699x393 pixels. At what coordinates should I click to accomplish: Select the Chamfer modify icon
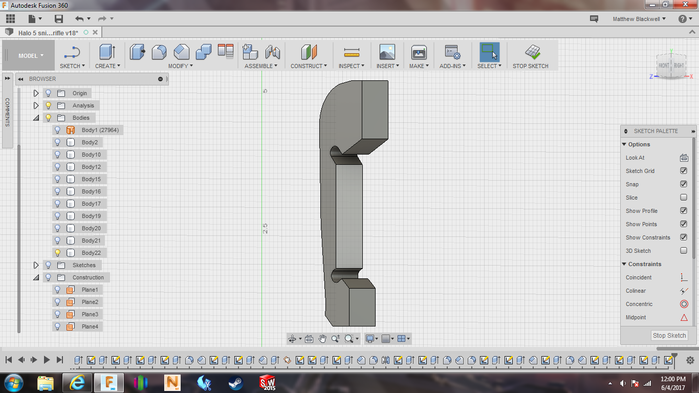[x=181, y=52]
